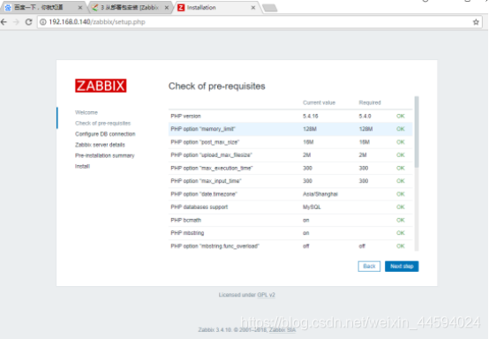Click the MySQL databases support value
This screenshot has height=339, width=489.
pyautogui.click(x=312, y=207)
